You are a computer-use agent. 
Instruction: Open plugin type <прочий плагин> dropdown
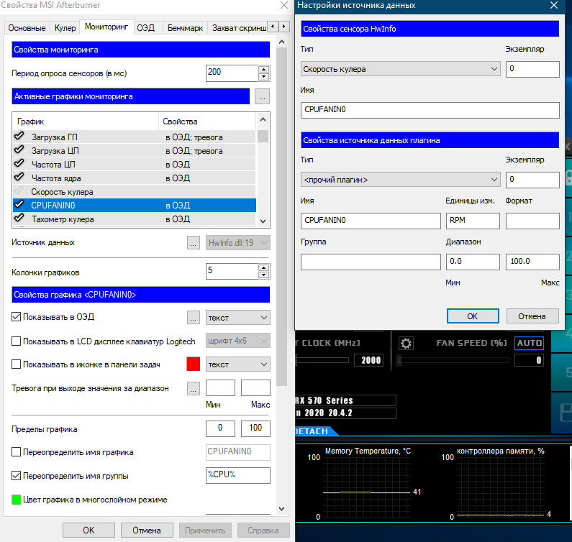tap(400, 180)
